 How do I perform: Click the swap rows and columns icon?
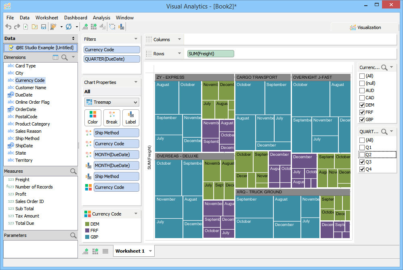(x=112, y=27)
